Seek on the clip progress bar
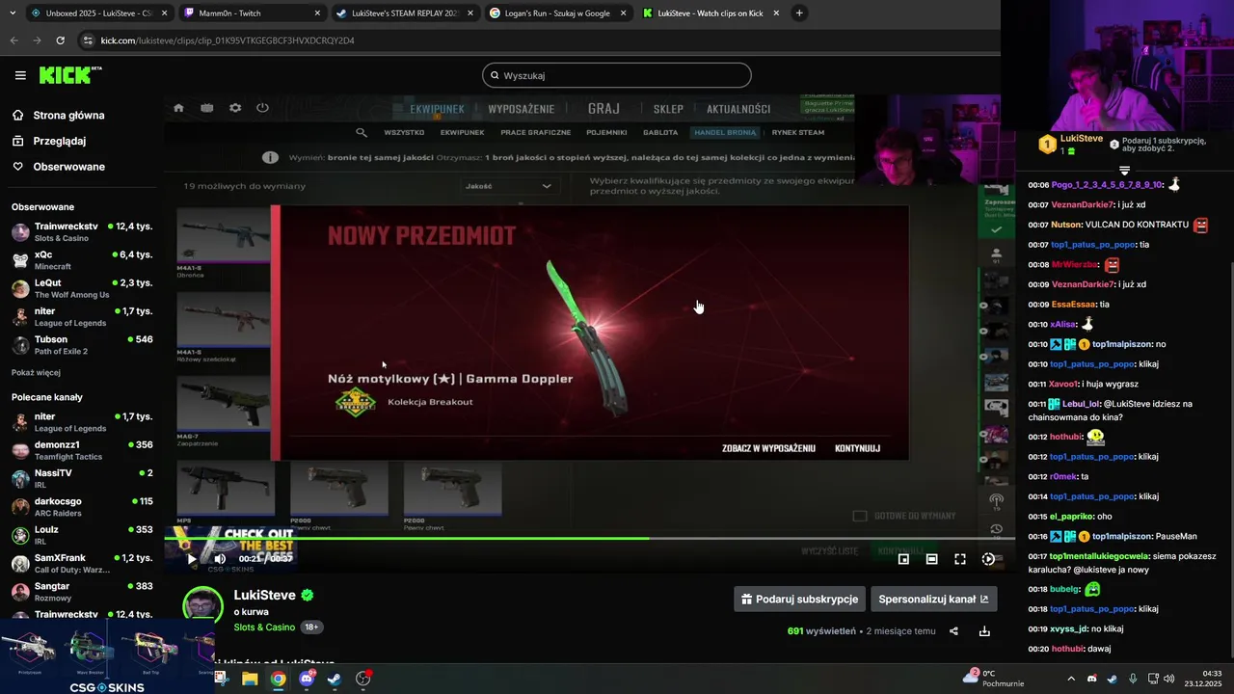 [589, 538]
